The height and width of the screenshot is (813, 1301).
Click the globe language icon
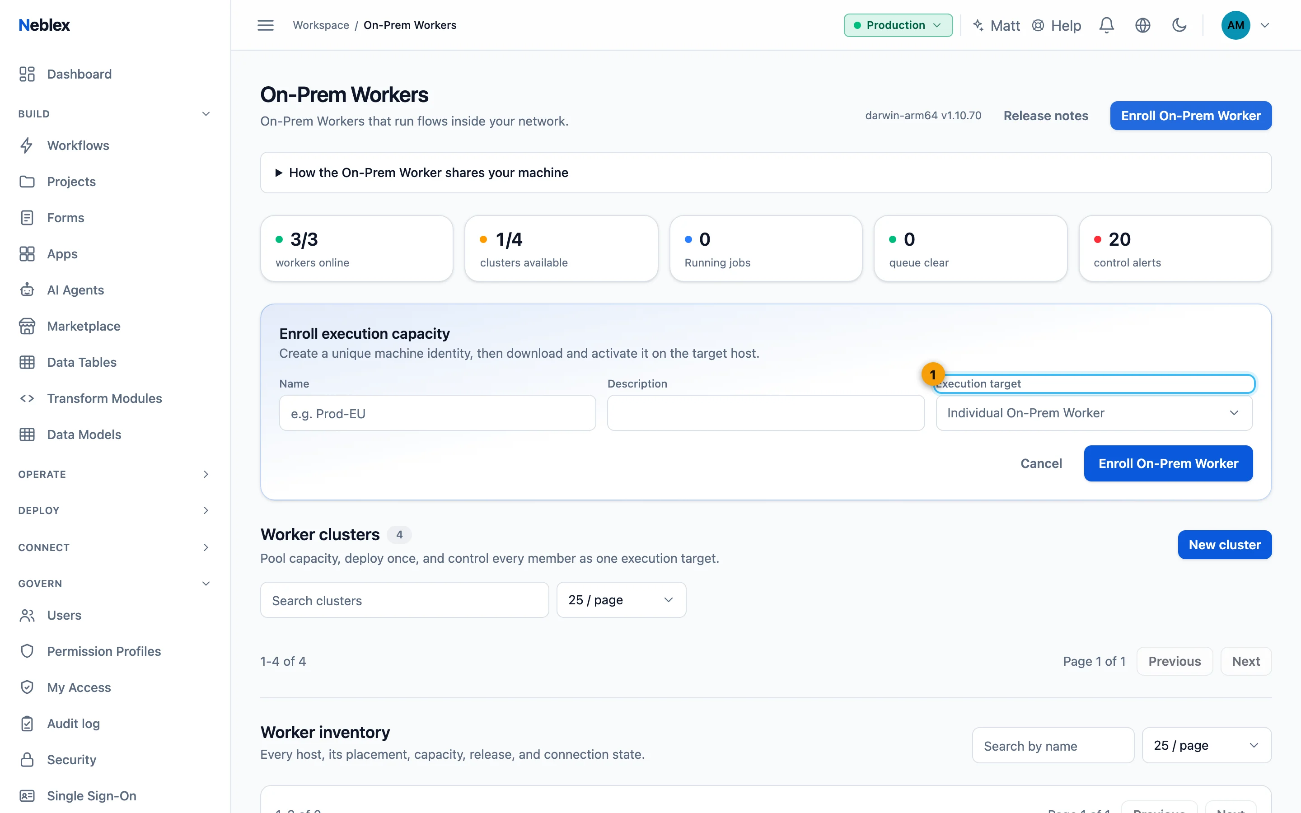1142,25
